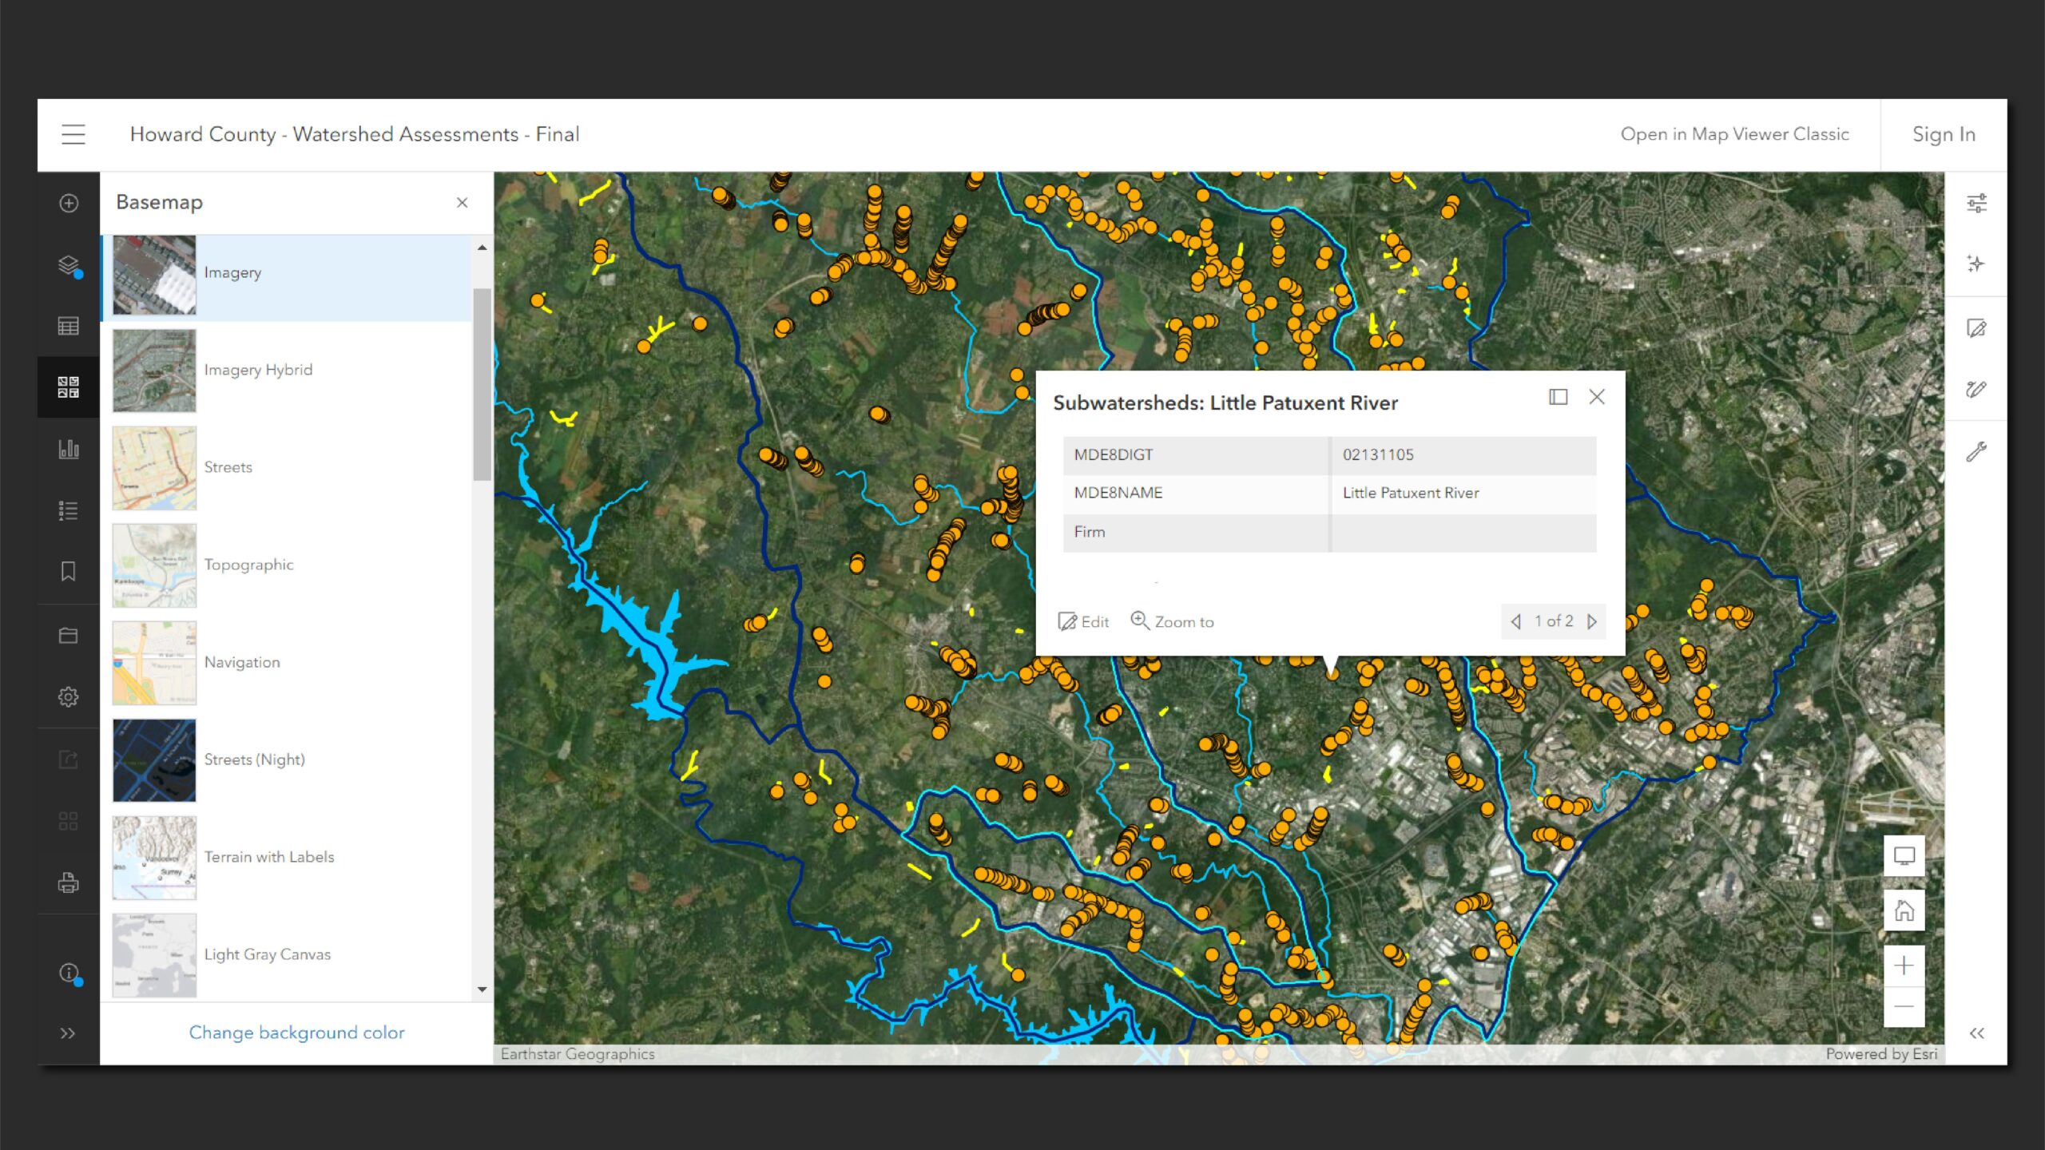Open the map Properties sliders icon

pos(1976,203)
